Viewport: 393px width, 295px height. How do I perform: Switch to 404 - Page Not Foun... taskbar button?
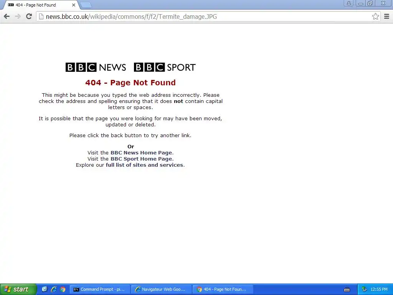[x=223, y=290]
